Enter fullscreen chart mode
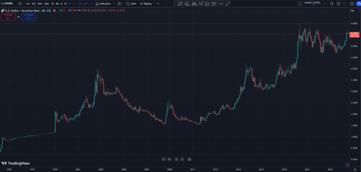The image size is (361, 172). [345, 4]
